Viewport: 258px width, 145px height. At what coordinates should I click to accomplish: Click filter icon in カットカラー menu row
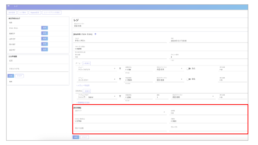[x=120, y=79]
